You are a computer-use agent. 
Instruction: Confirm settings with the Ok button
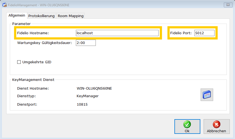pyautogui.click(x=187, y=127)
